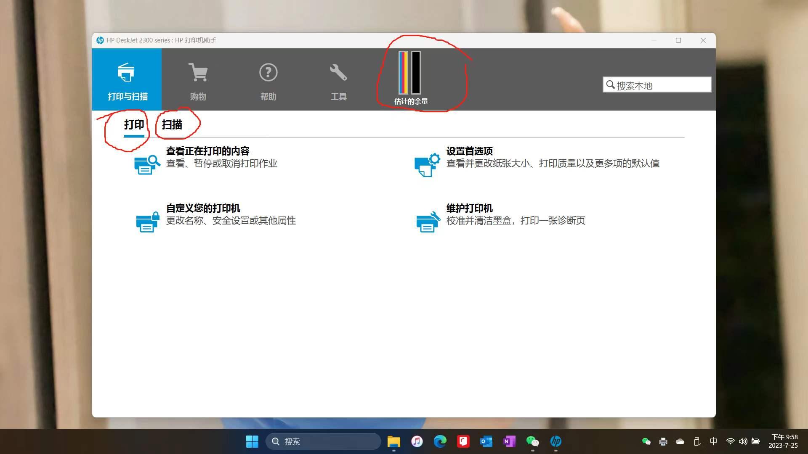The width and height of the screenshot is (808, 454).
Task: Click the 搜索本地 search field
Action: 657,85
